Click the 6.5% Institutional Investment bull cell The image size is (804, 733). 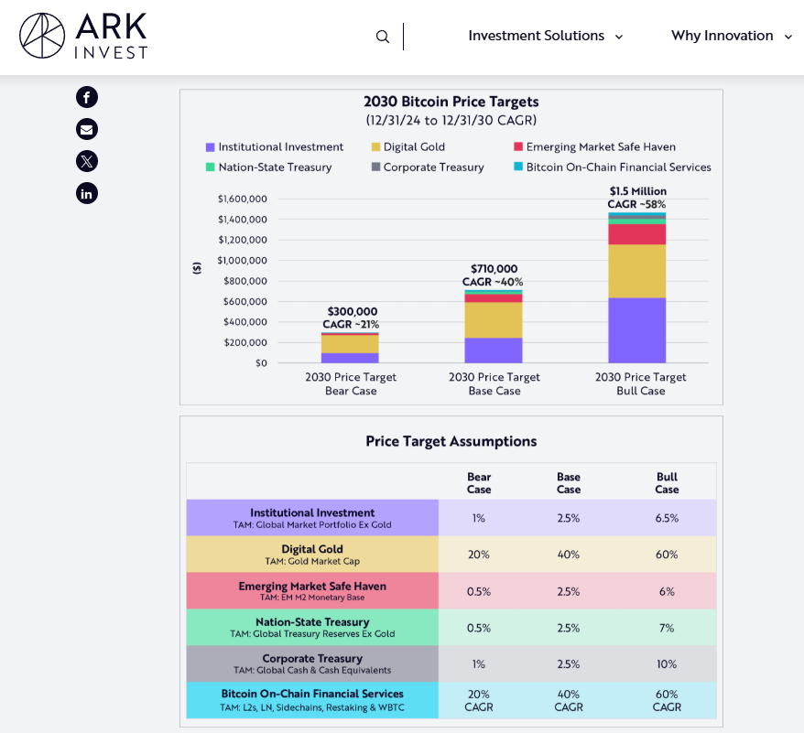667,518
